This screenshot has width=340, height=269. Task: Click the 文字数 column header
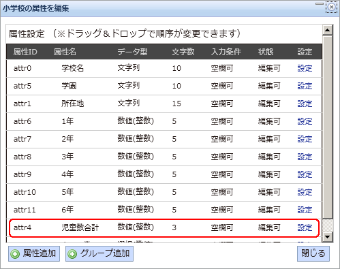(x=183, y=52)
